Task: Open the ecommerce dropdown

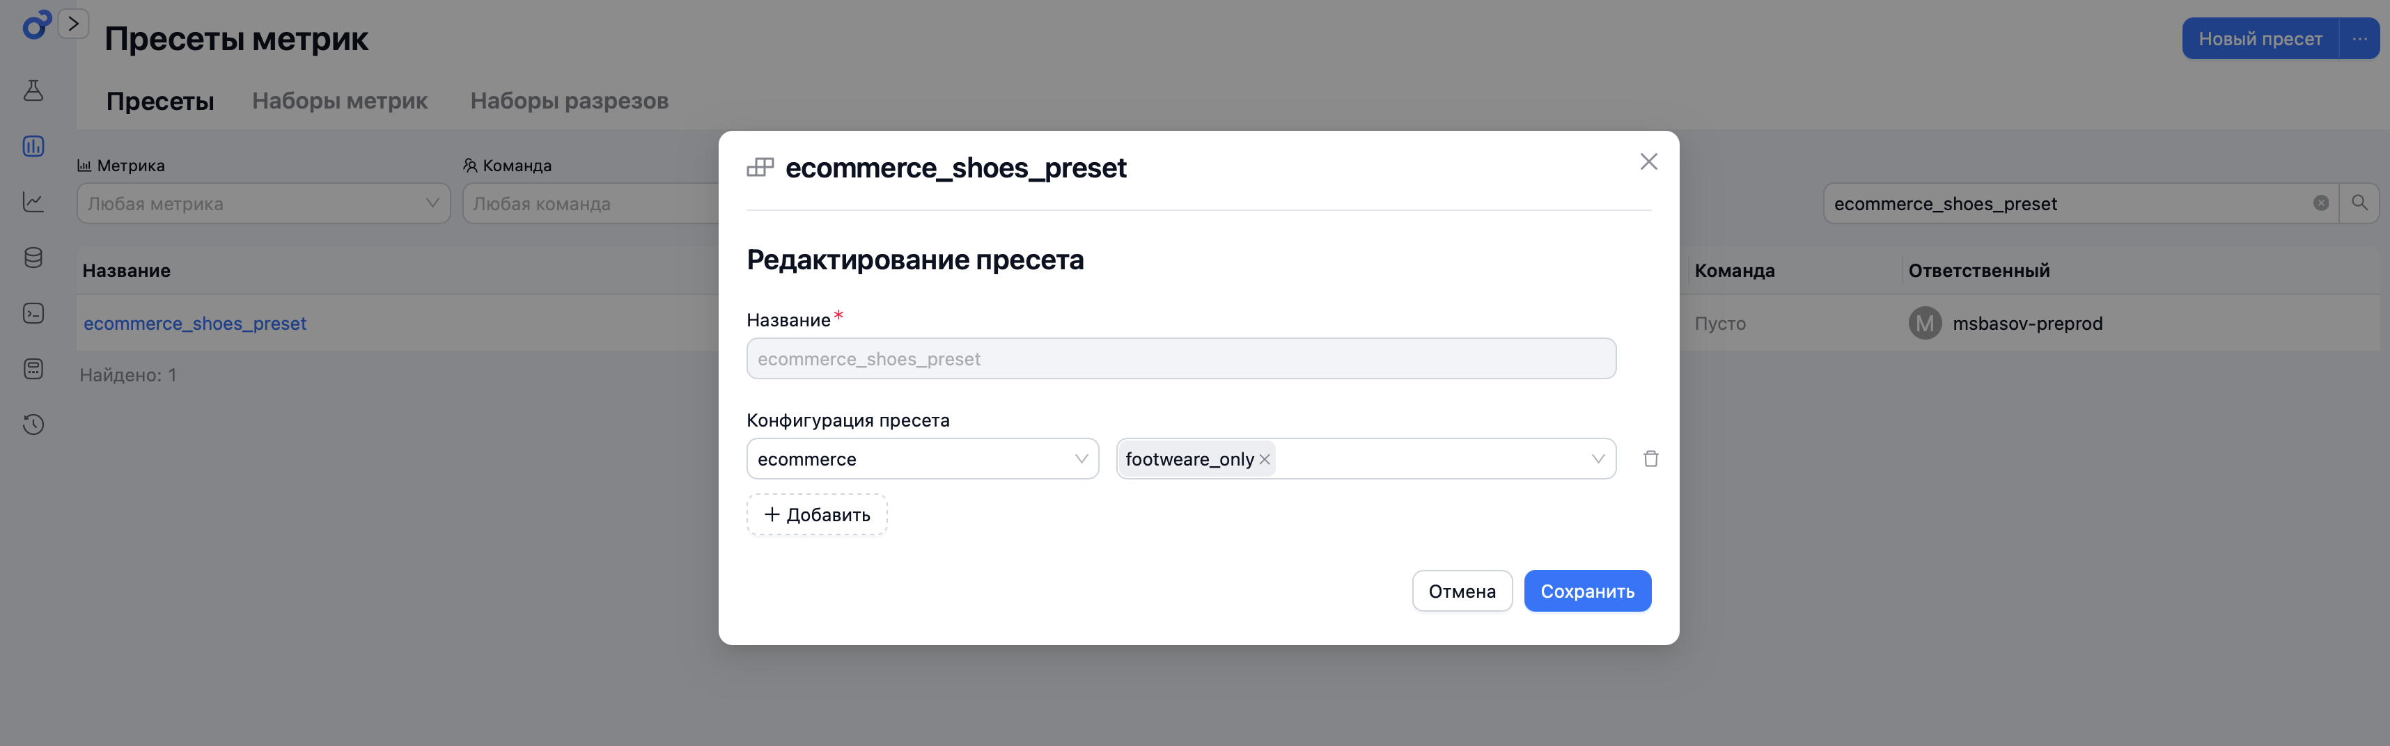Action: tap(922, 459)
